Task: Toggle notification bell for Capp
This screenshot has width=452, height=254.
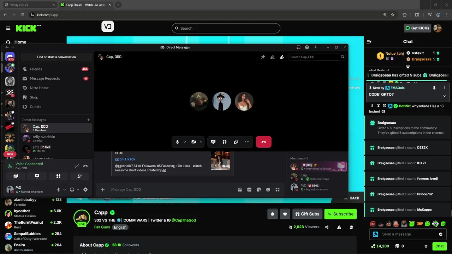Action: [x=273, y=214]
